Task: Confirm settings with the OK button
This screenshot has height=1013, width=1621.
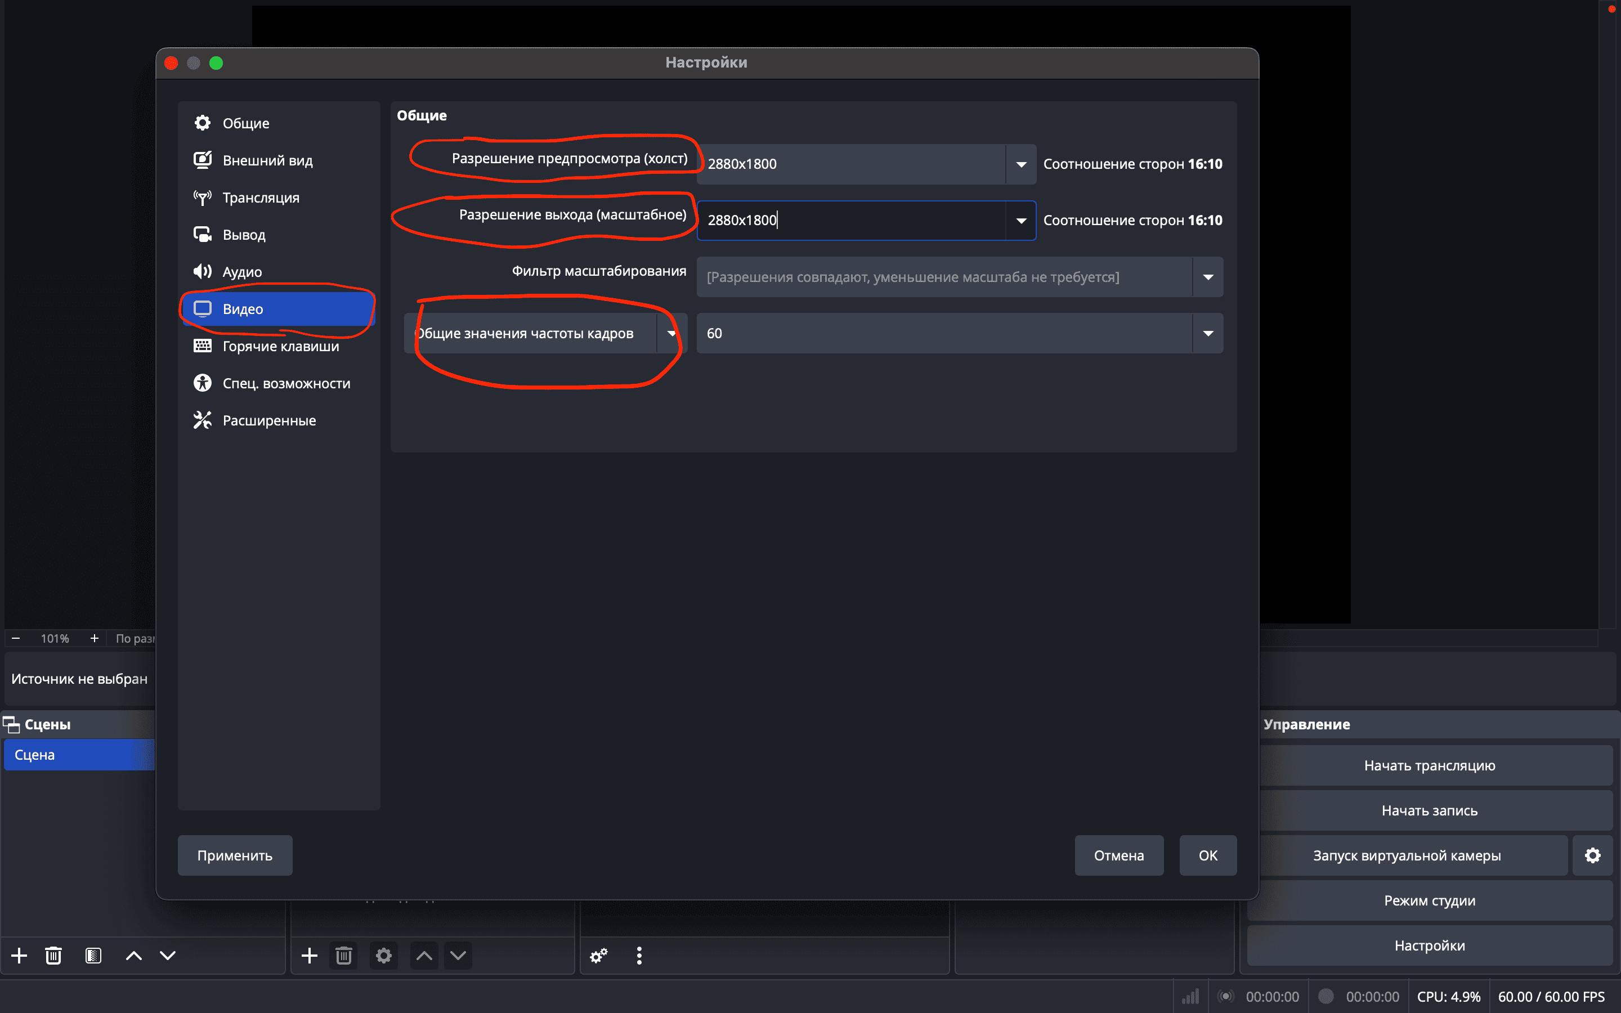Action: coord(1208,855)
